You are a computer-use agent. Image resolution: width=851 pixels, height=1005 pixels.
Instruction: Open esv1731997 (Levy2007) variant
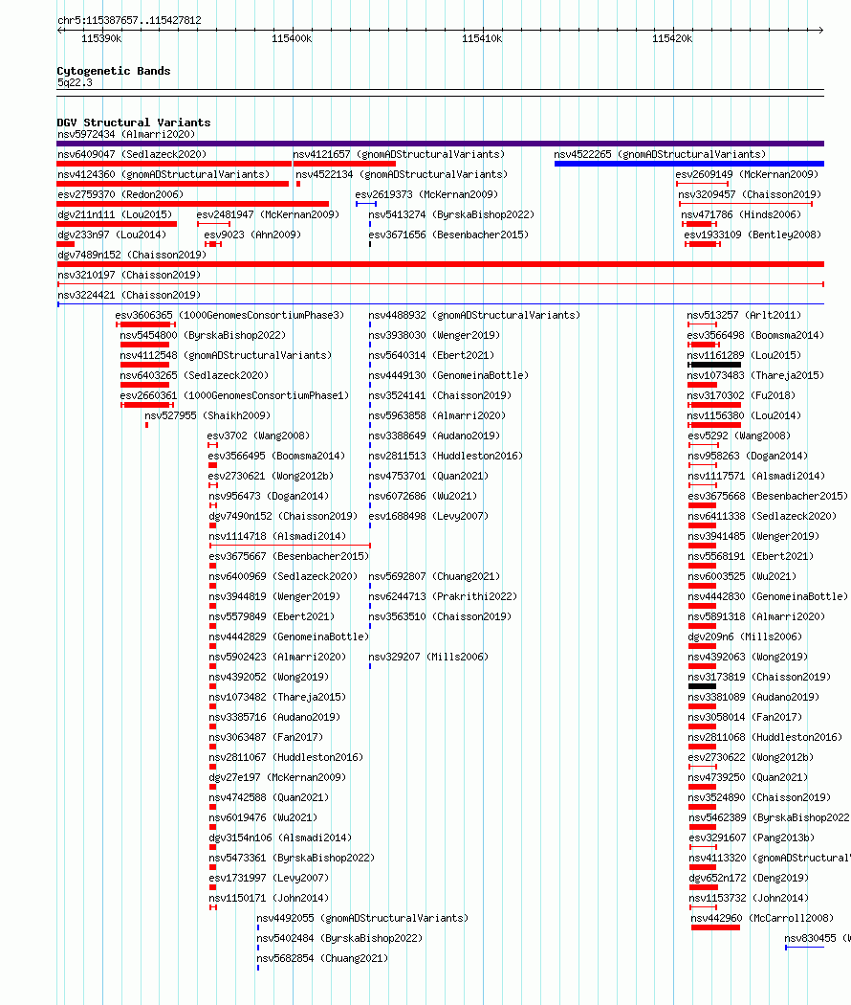[x=269, y=878]
